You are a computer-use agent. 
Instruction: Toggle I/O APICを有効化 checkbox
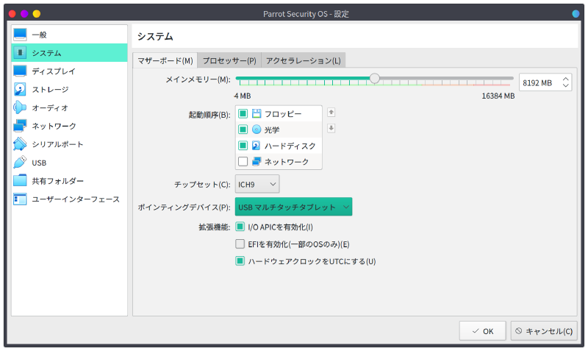pyautogui.click(x=240, y=227)
